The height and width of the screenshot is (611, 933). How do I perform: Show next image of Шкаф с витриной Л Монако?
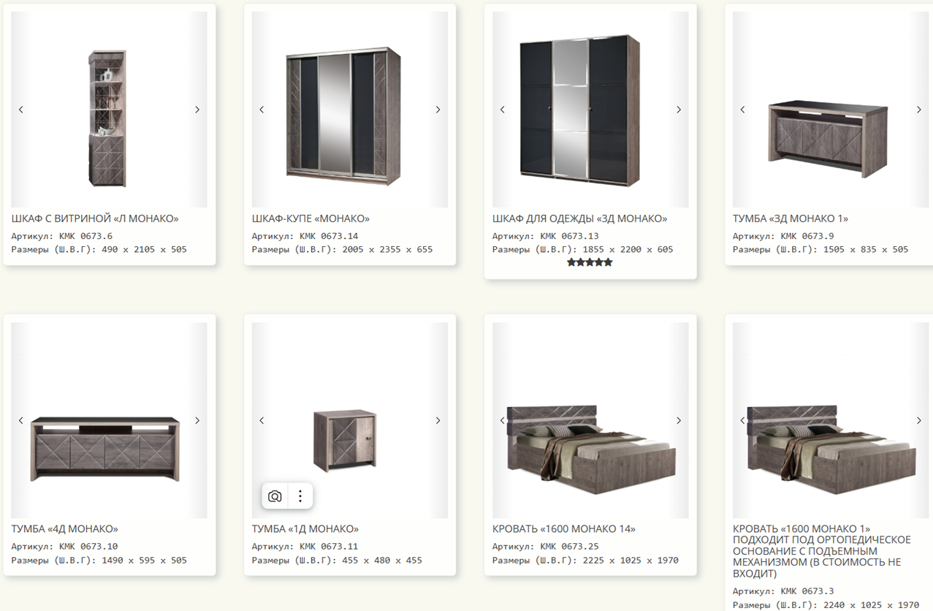(x=197, y=110)
